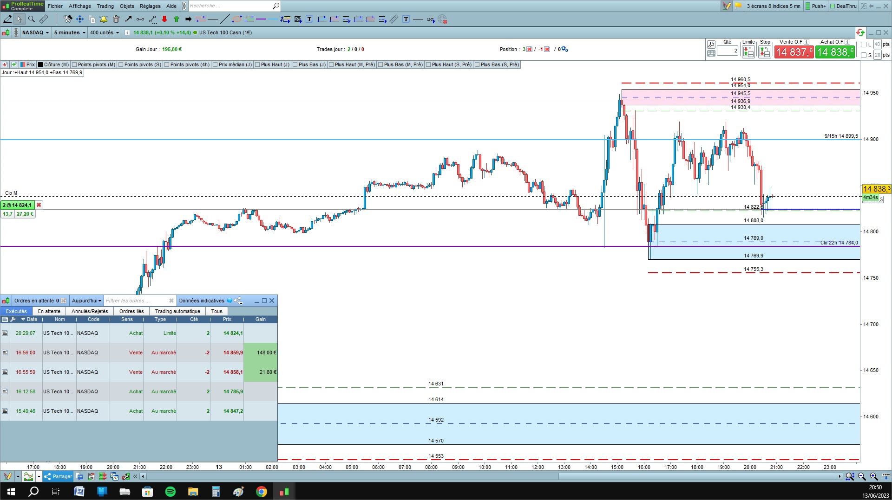The image size is (892, 500).
Task: Click the move-objects cross arrows icon
Action: (x=79, y=19)
